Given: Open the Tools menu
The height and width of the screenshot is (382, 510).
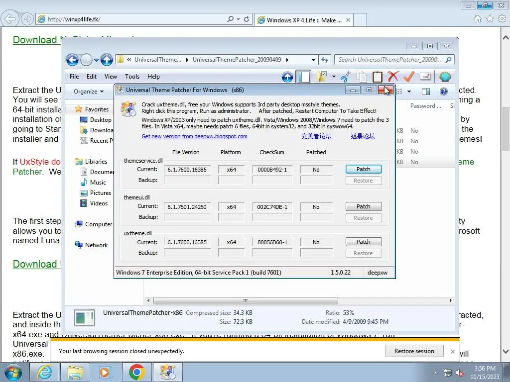Looking at the screenshot, I should tap(132, 77).
